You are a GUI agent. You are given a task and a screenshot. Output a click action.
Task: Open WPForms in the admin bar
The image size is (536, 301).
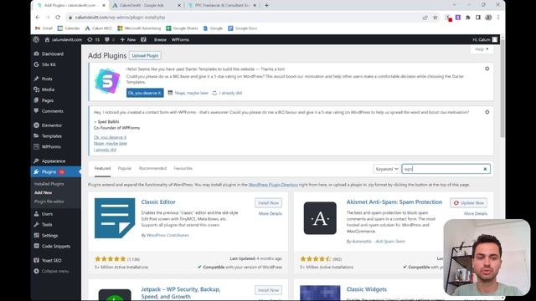point(180,39)
